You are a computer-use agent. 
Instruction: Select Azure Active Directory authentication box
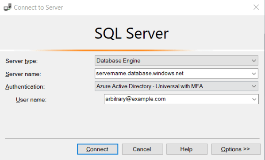176,86
